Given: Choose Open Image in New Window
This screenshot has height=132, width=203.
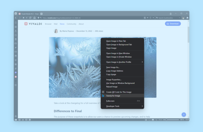Looking at the screenshot, I should click(x=122, y=53).
